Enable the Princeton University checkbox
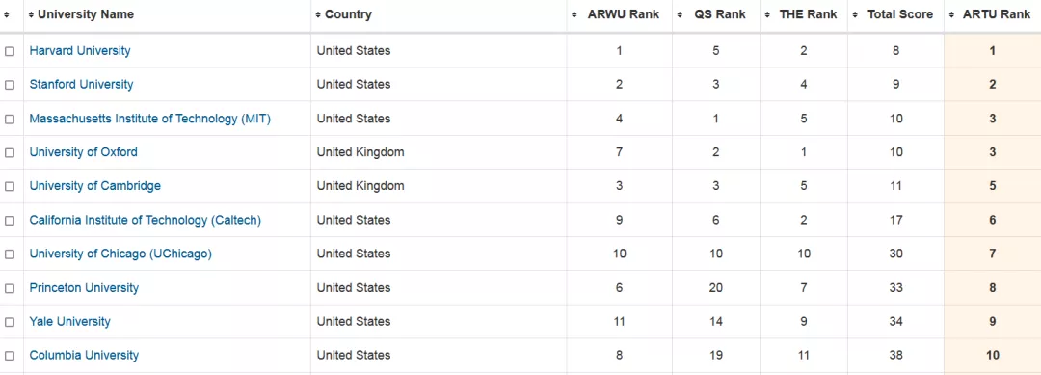1041x375 pixels. (x=10, y=288)
